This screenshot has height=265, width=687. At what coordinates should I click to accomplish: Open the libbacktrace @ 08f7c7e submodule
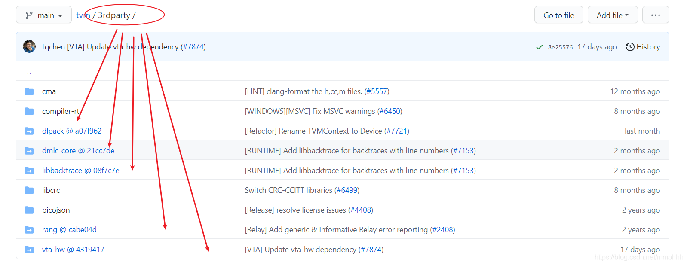point(81,171)
